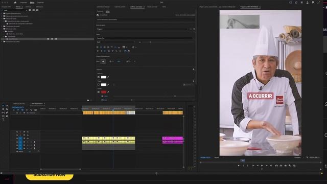Filter by Accelerated Effects icon
Image resolution: width=327 pixels, height=184 pixels.
tap(30, 10)
